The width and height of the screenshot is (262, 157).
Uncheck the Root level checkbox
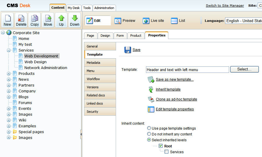[161, 146]
